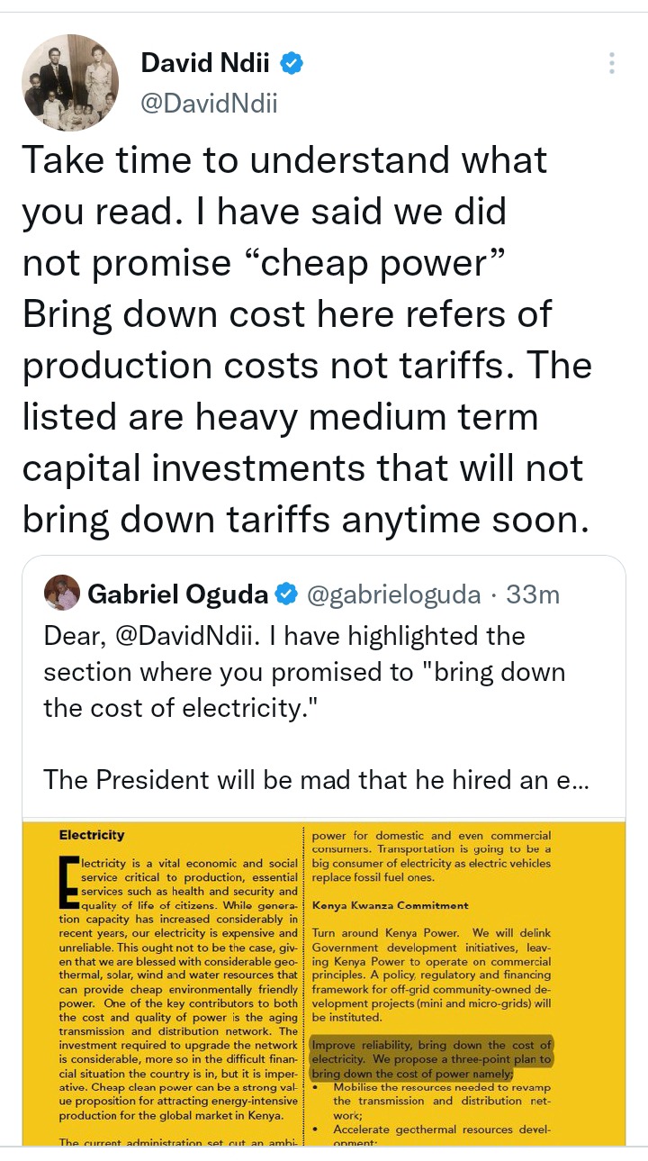648x1161 pixels.
Task: Tap David Ndii's profile photo
Action: pyautogui.click(x=70, y=82)
